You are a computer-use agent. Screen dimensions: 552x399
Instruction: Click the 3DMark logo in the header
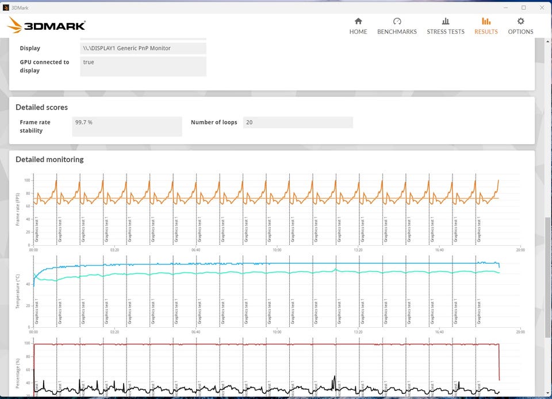point(47,25)
